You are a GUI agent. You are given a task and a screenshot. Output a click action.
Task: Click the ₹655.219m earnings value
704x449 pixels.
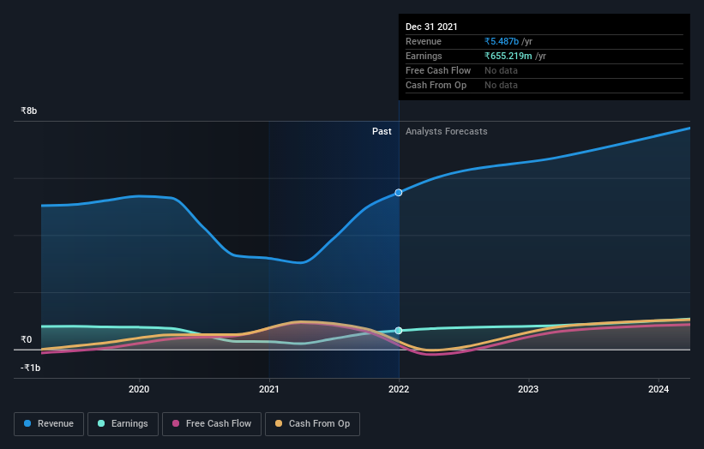pos(508,56)
